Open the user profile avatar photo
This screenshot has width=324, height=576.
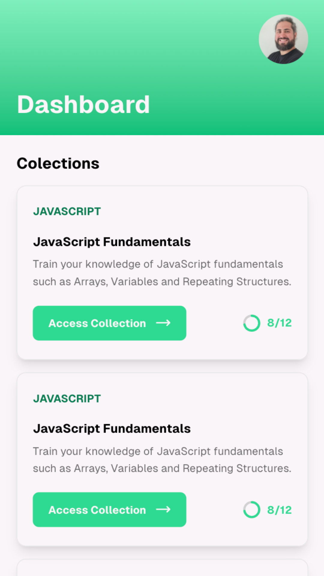[283, 39]
